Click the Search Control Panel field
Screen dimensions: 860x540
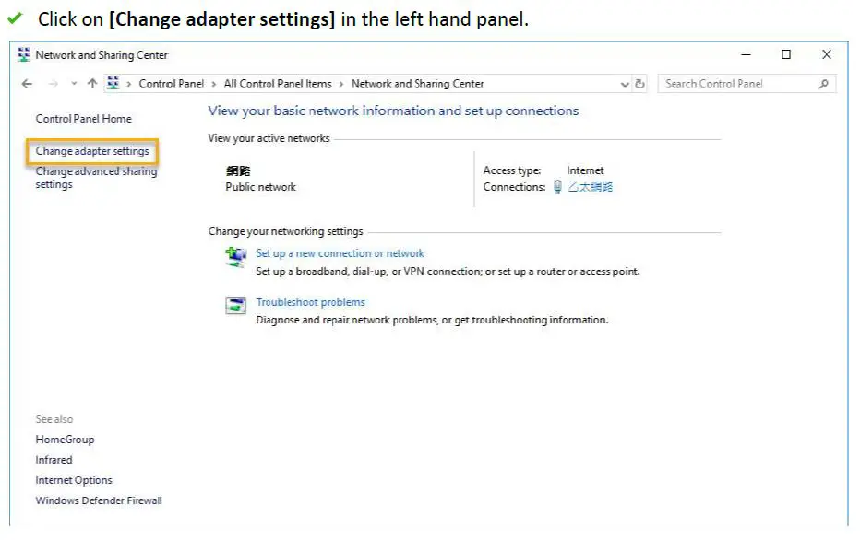click(x=736, y=84)
